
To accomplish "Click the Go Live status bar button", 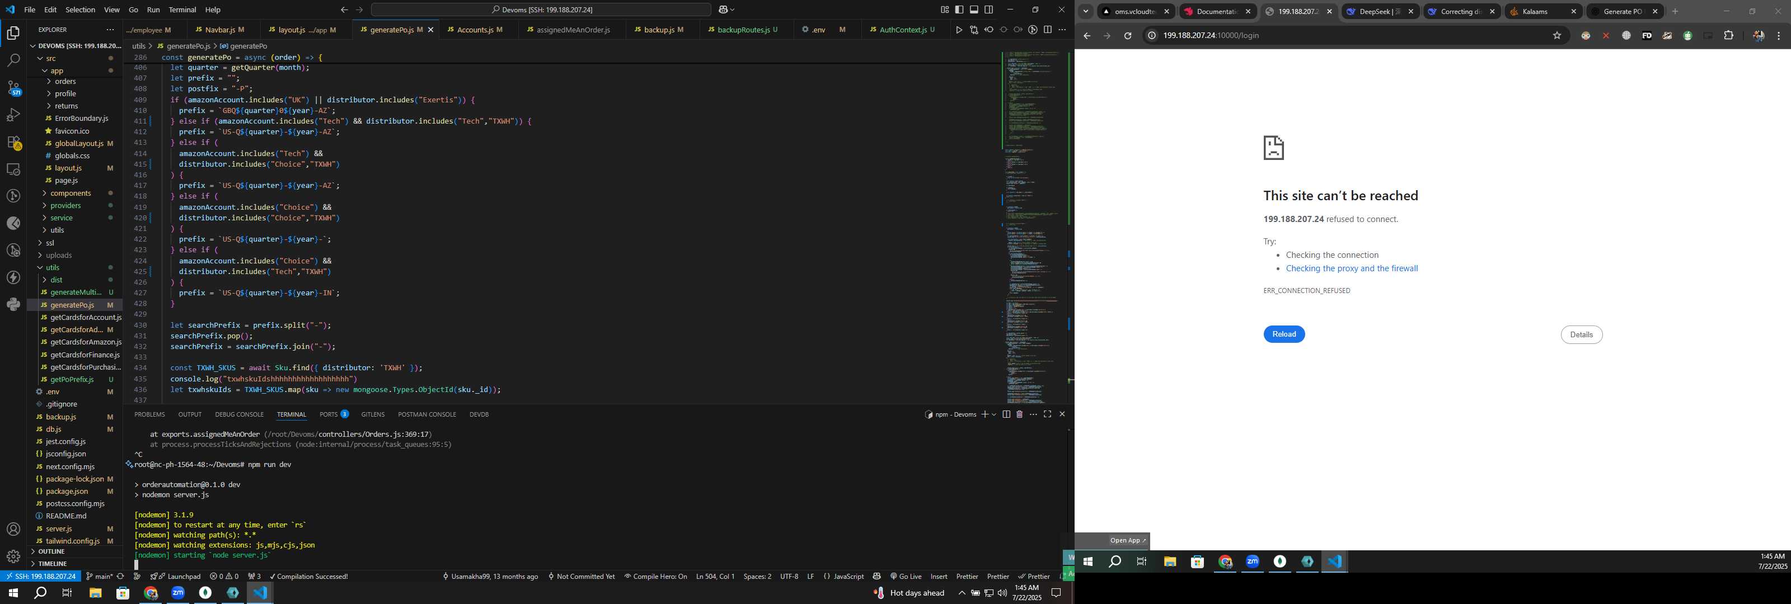I will pyautogui.click(x=906, y=576).
